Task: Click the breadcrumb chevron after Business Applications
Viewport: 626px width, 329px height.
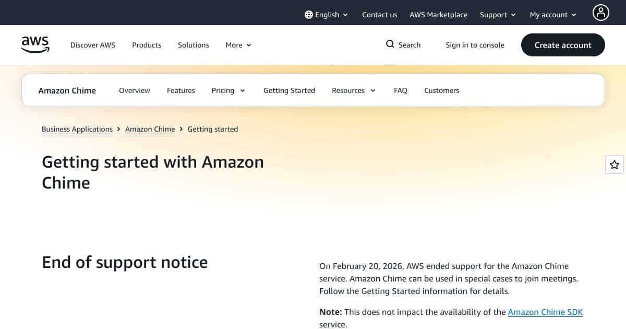Action: (118, 129)
